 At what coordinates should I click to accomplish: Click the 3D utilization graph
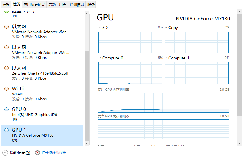click(130, 43)
